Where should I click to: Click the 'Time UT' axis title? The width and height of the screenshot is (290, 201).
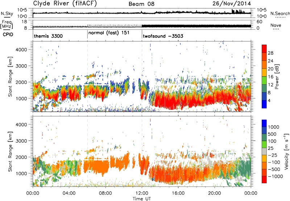[142, 199]
